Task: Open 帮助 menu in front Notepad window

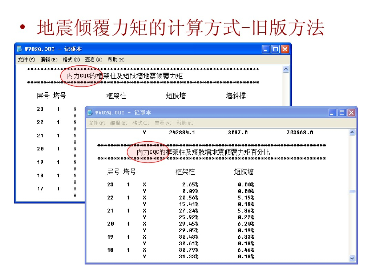Action: pos(185,123)
